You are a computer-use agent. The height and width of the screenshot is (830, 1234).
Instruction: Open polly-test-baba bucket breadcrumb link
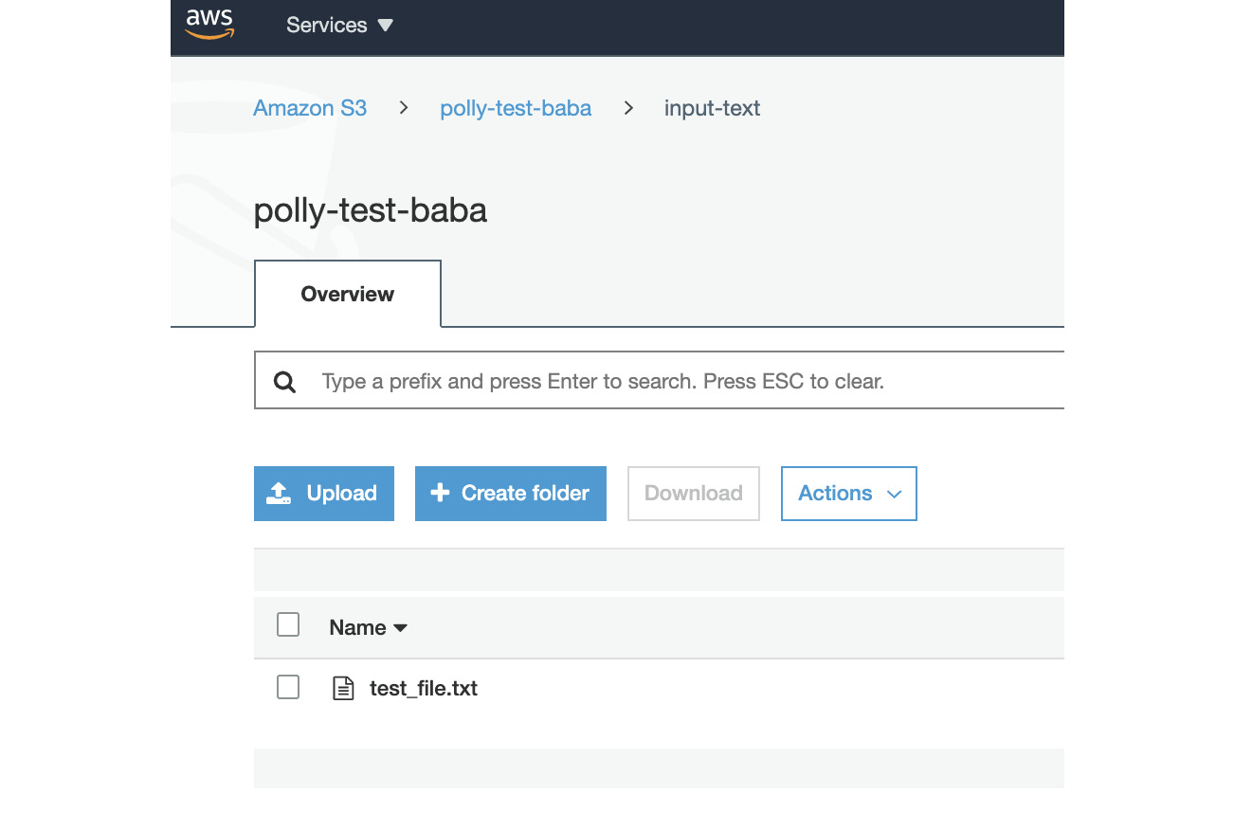(516, 108)
